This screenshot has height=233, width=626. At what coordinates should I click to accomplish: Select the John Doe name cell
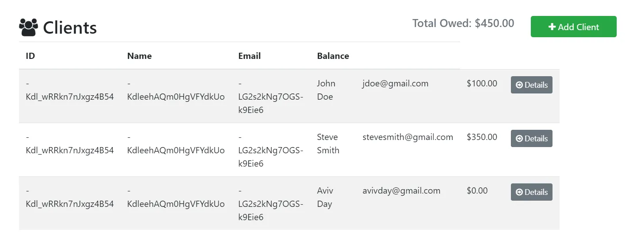pos(326,90)
